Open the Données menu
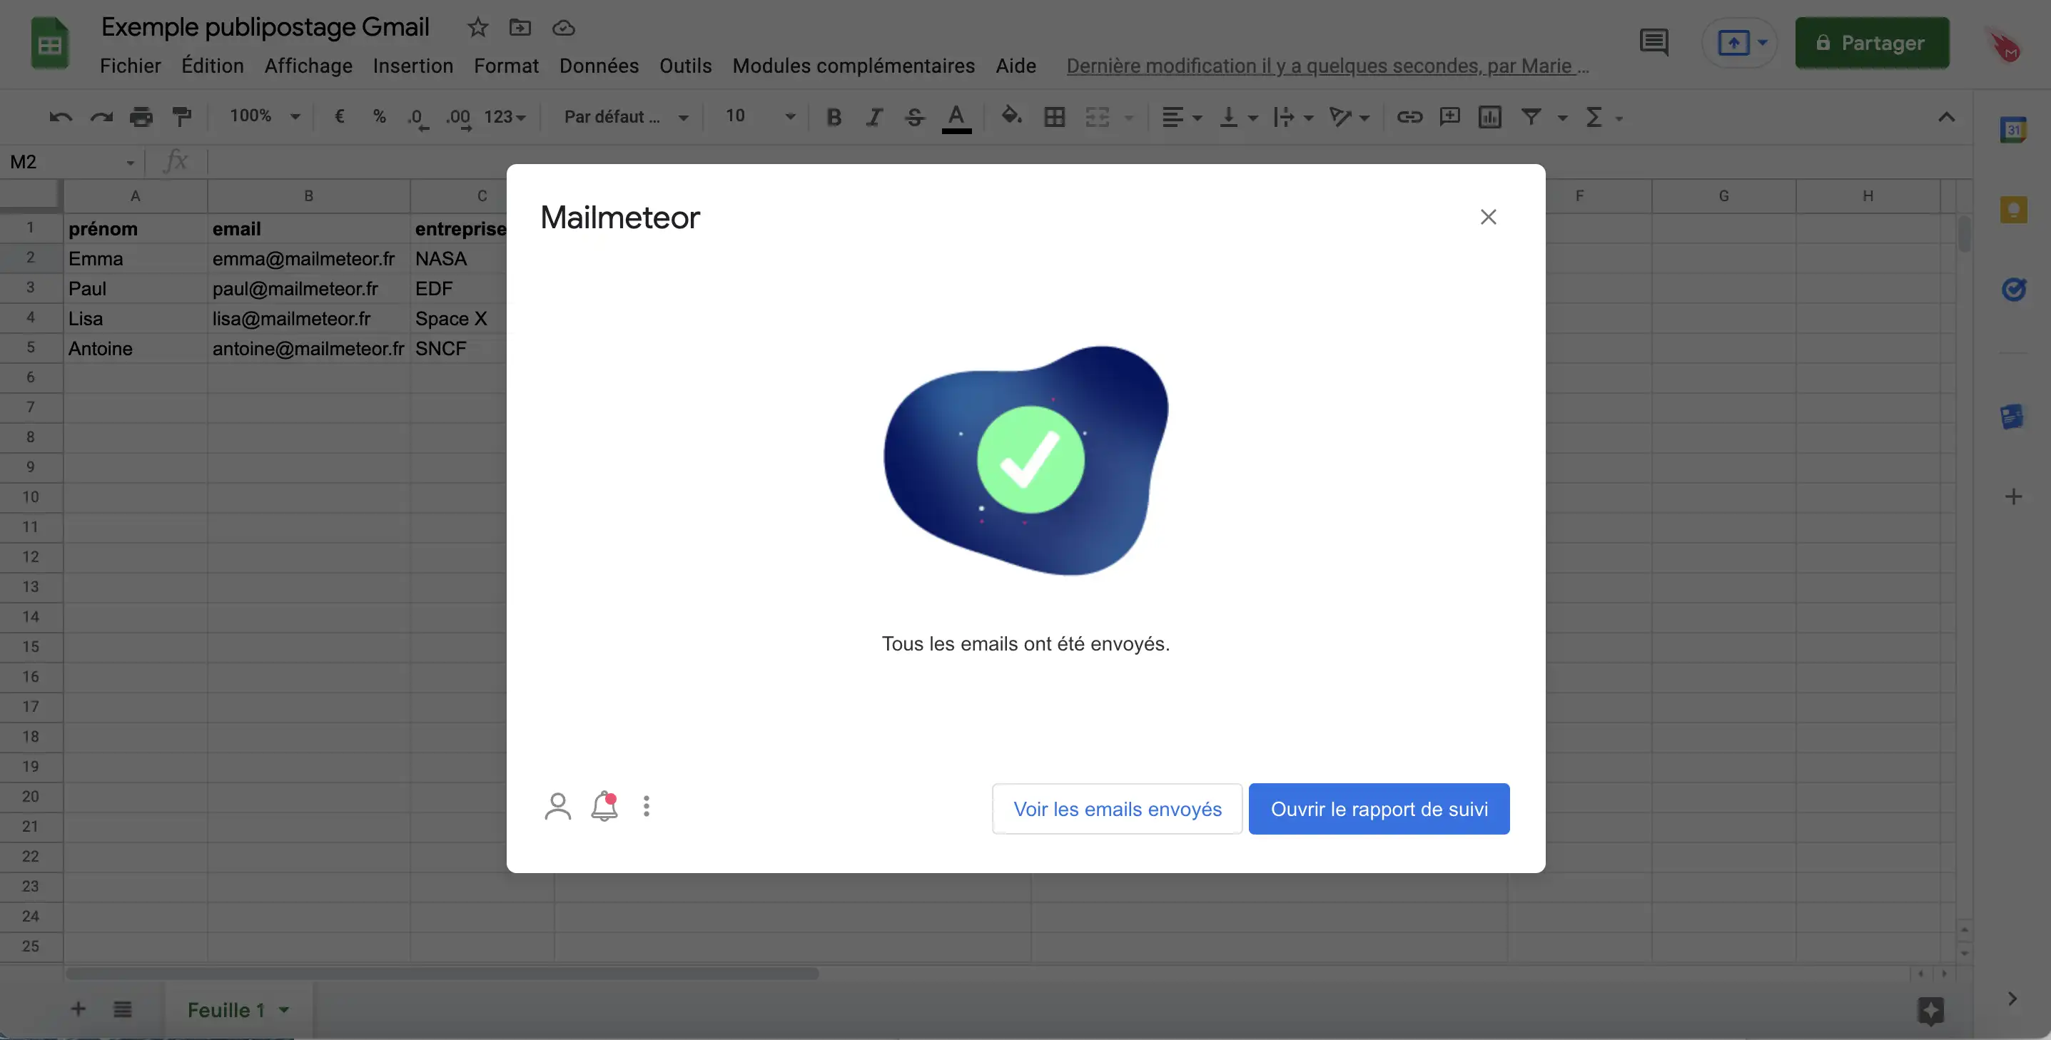2051x1040 pixels. (599, 66)
